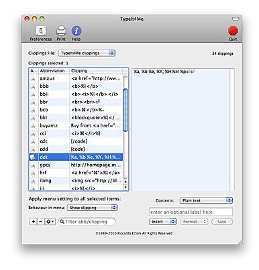Click the scrollbar down arrow

tap(125, 188)
